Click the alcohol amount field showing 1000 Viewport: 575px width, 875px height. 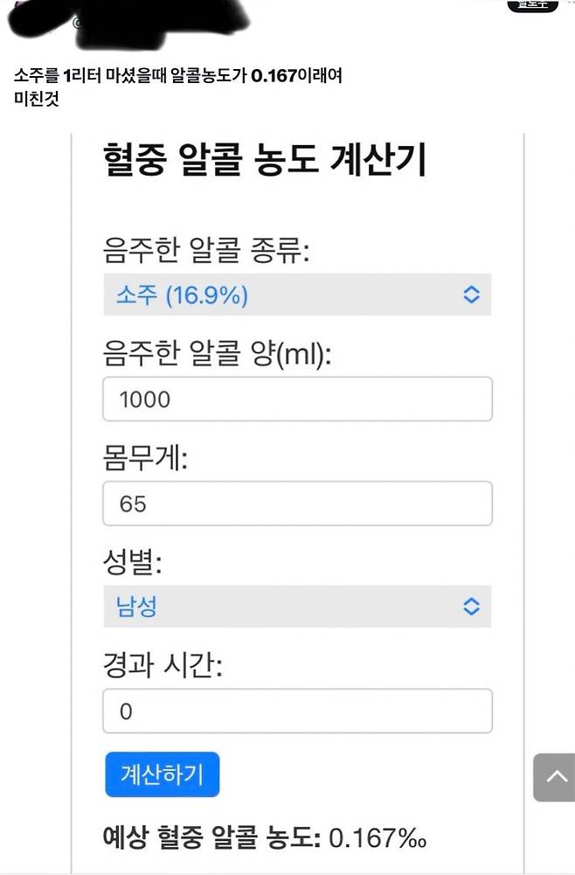point(297,398)
